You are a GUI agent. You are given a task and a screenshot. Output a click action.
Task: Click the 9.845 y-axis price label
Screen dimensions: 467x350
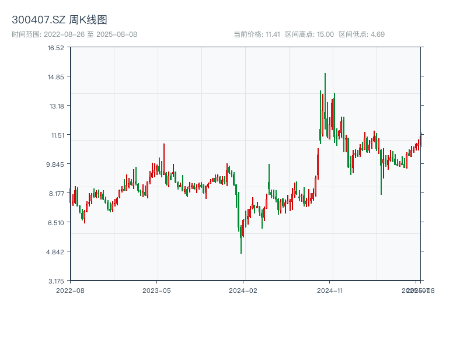[56, 164]
